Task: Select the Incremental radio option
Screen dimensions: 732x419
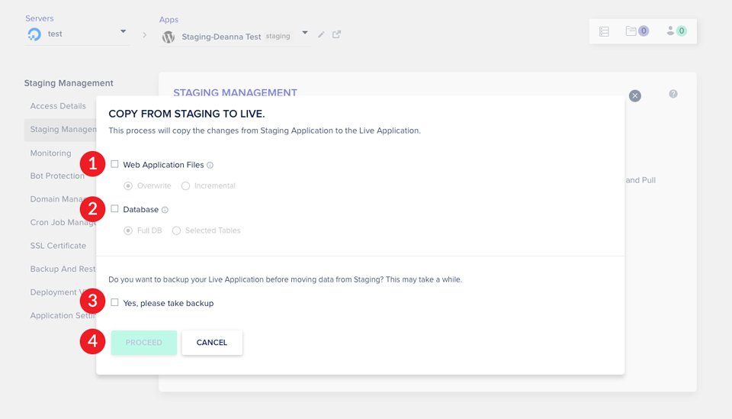Action: point(185,186)
